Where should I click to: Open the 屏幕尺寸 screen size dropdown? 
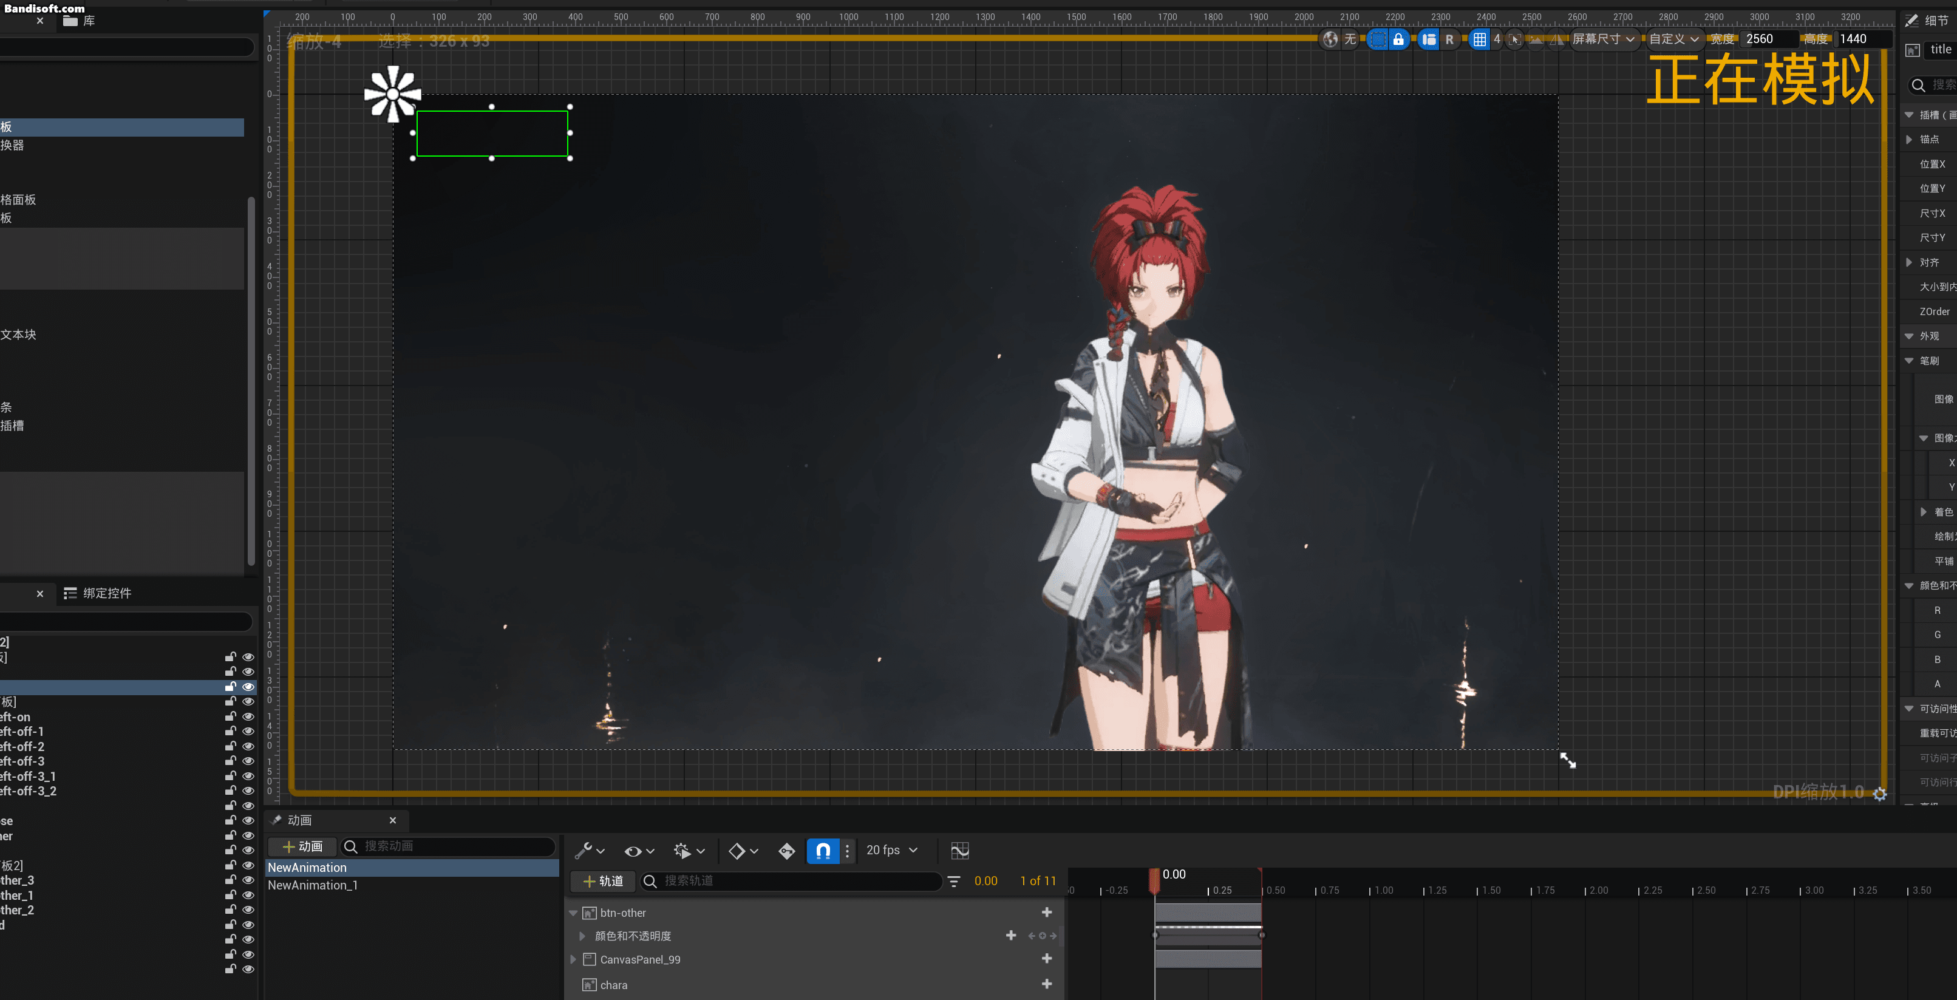[x=1603, y=39]
